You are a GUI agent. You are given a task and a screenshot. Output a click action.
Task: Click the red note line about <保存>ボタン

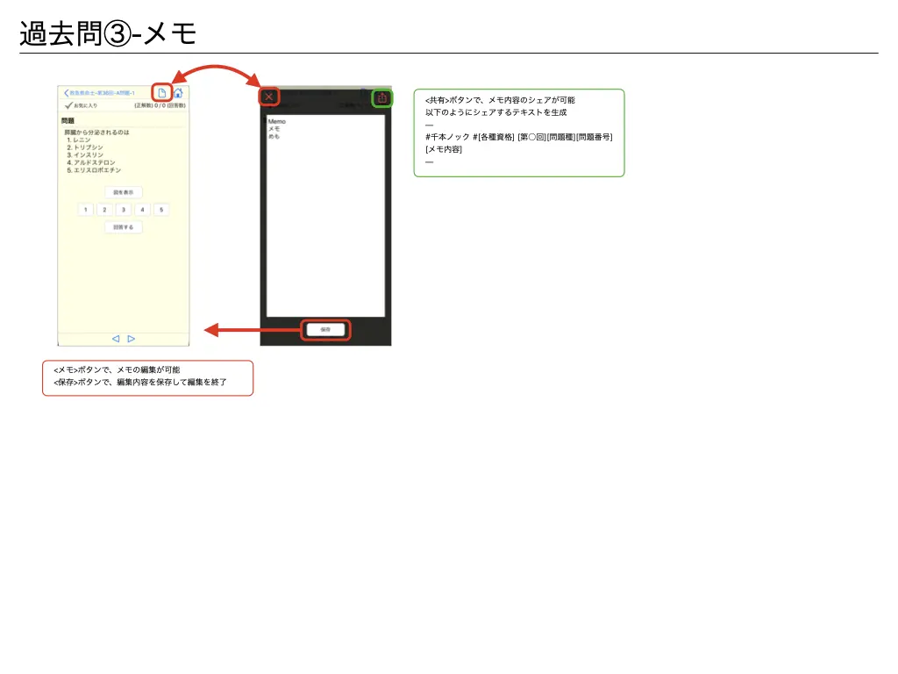[140, 382]
